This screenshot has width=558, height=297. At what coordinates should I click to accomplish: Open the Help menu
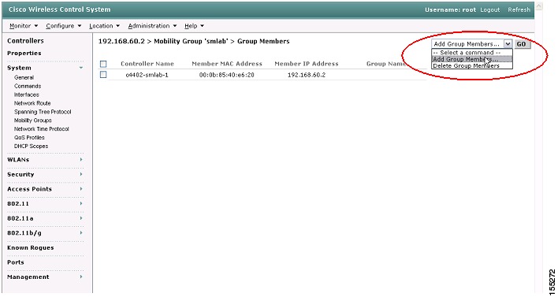point(194,26)
